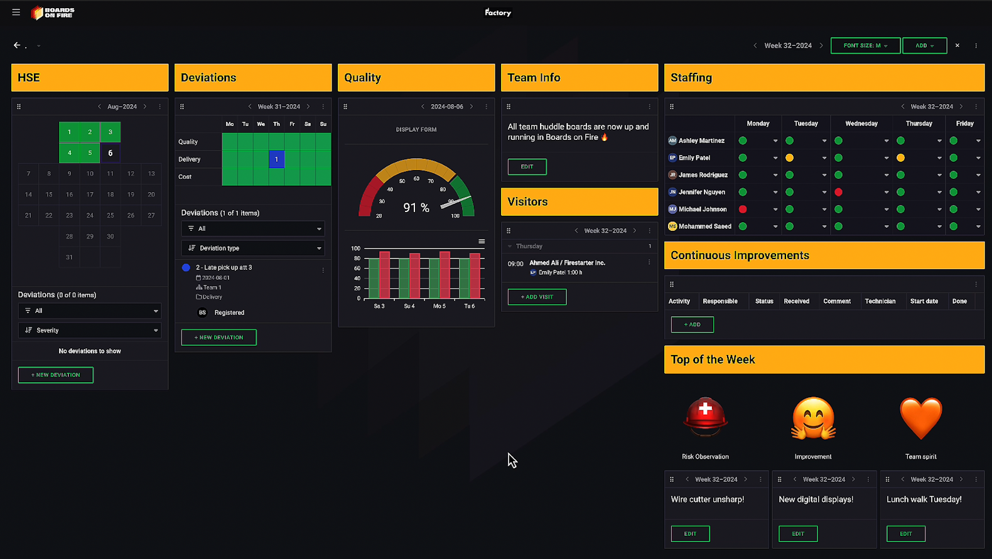The width and height of the screenshot is (992, 559).
Task: Open the hamburger main menu
Action: [16, 12]
